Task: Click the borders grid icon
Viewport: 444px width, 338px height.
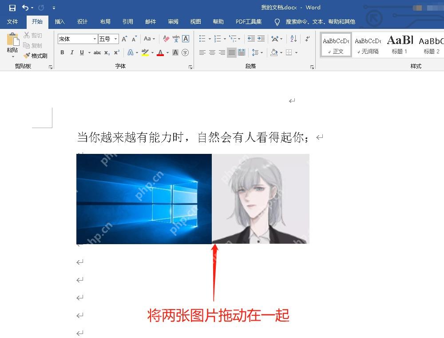Action: [x=289, y=52]
